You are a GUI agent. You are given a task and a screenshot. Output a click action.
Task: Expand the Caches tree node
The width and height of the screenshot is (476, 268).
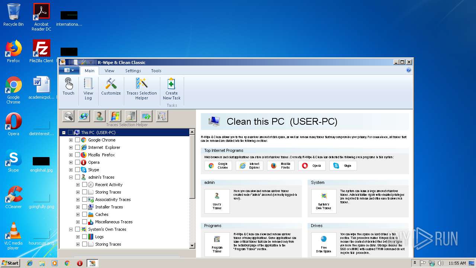point(78,214)
